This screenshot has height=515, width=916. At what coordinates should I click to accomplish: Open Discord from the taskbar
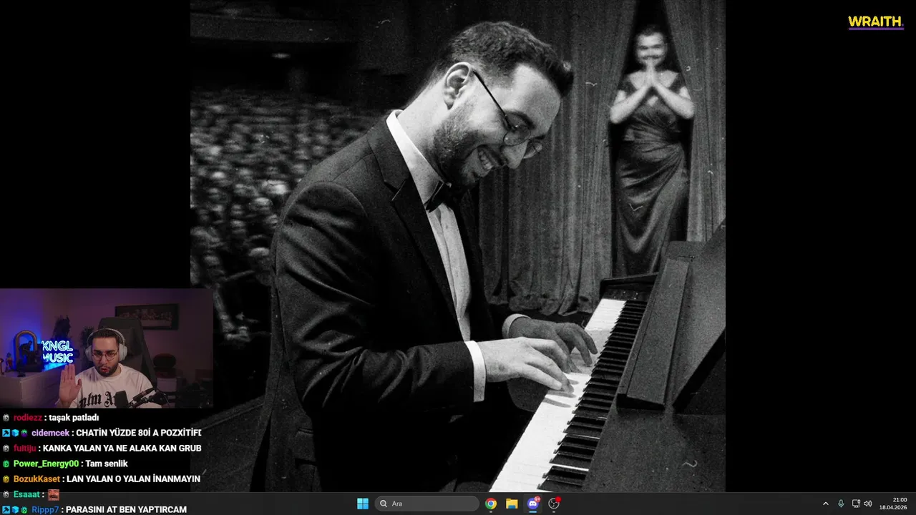[x=533, y=504]
